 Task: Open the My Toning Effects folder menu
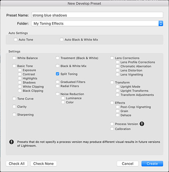(97, 23)
